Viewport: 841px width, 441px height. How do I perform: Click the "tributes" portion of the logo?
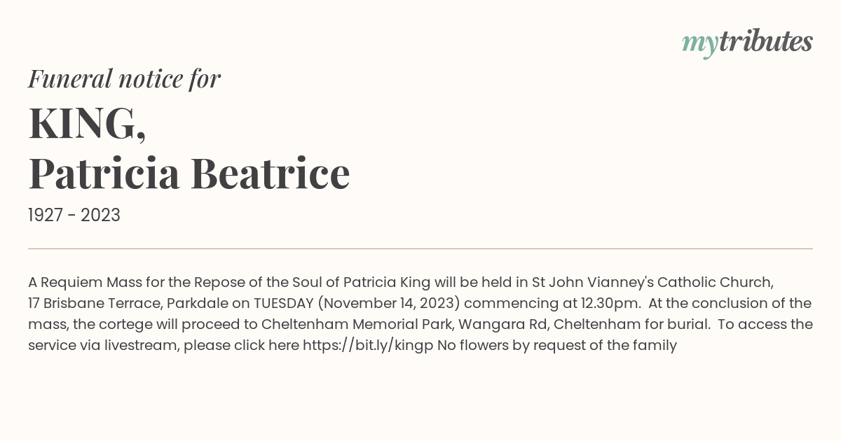point(765,41)
